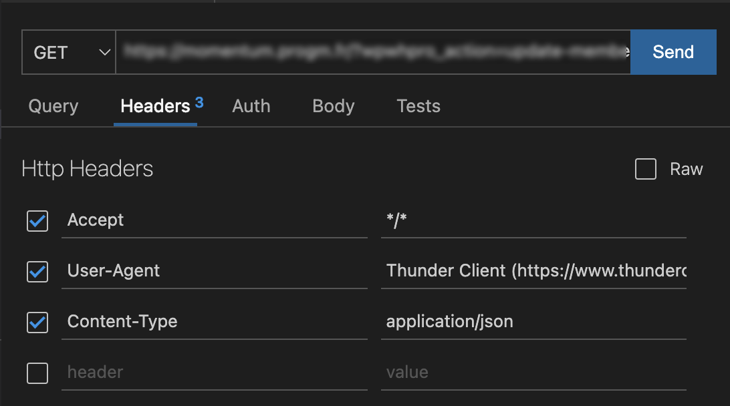Click the empty value placeholder field
This screenshot has width=730, height=406.
coord(533,373)
